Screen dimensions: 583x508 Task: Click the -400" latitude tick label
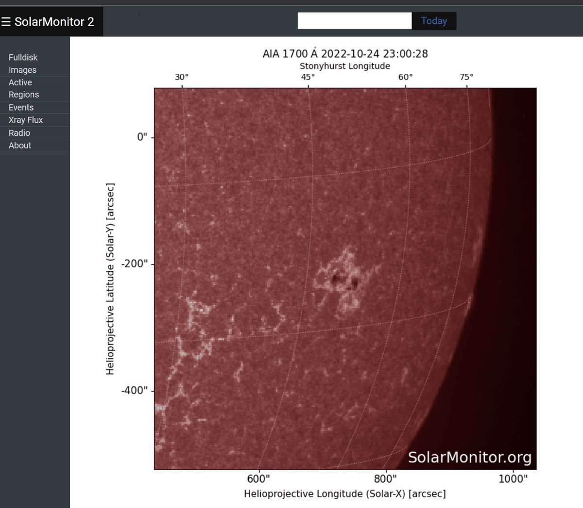coord(135,390)
